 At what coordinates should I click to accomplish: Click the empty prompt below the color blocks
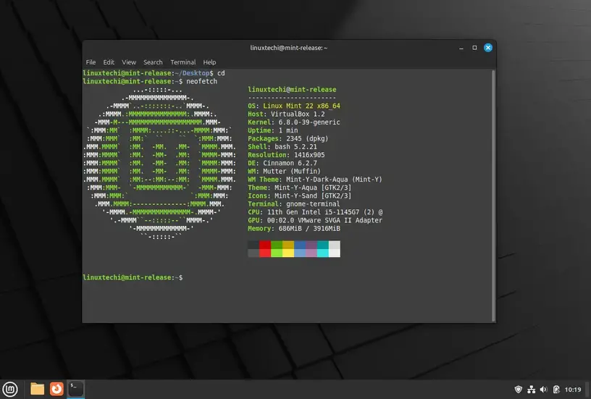(133, 277)
